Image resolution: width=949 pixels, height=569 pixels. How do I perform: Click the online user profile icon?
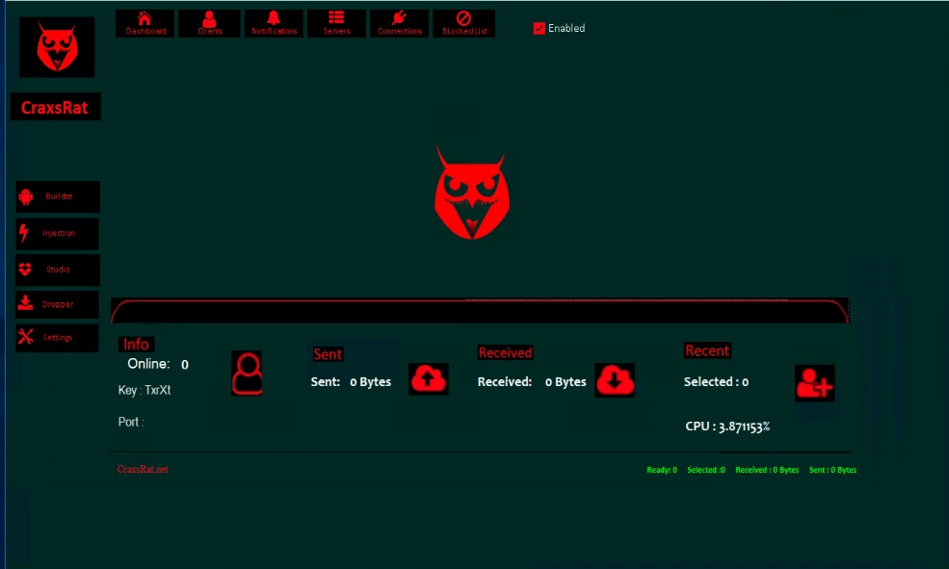[247, 373]
